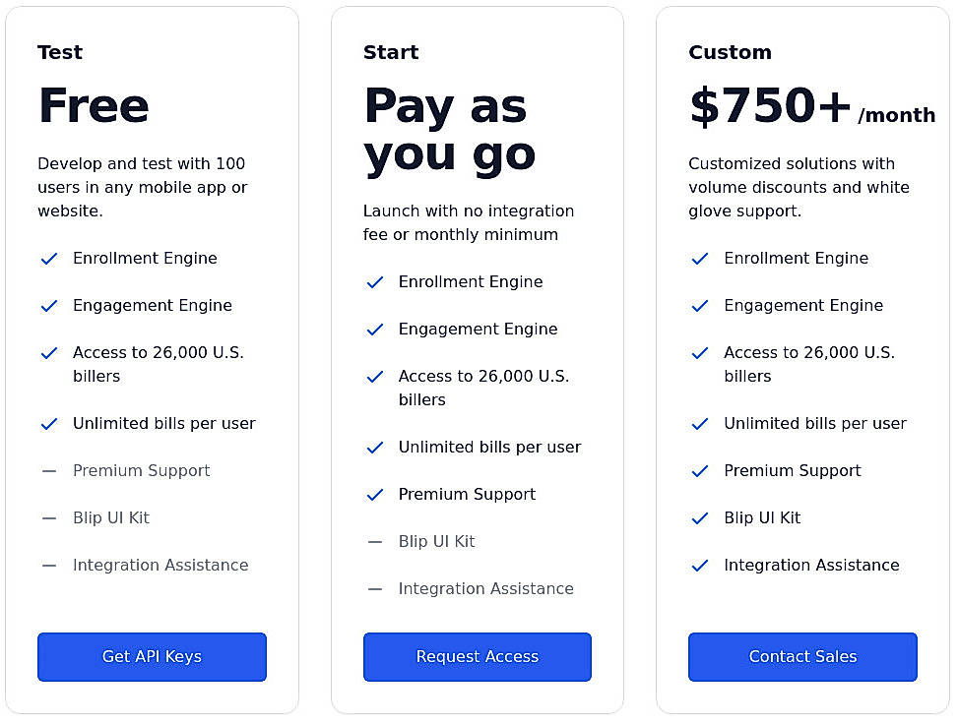959x724 pixels.
Task: Select the Pay as you go price text
Action: pyautogui.click(x=449, y=130)
